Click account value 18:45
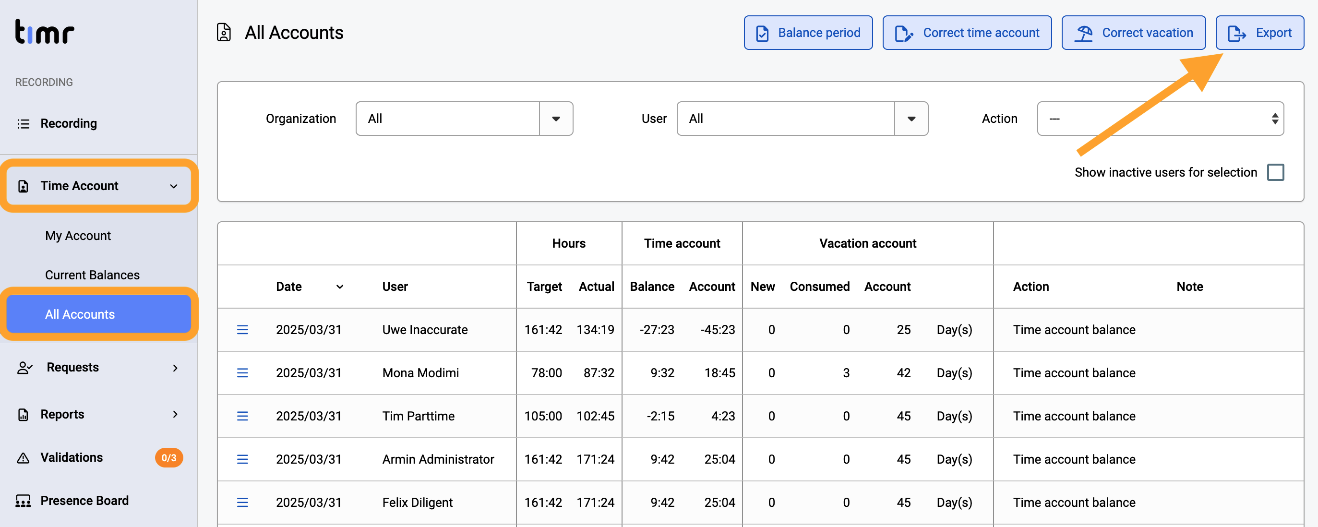Screen dimensions: 1318x527 719,373
